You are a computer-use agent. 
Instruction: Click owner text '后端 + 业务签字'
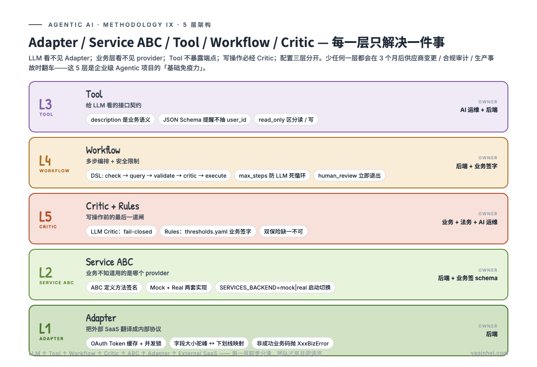(x=477, y=166)
